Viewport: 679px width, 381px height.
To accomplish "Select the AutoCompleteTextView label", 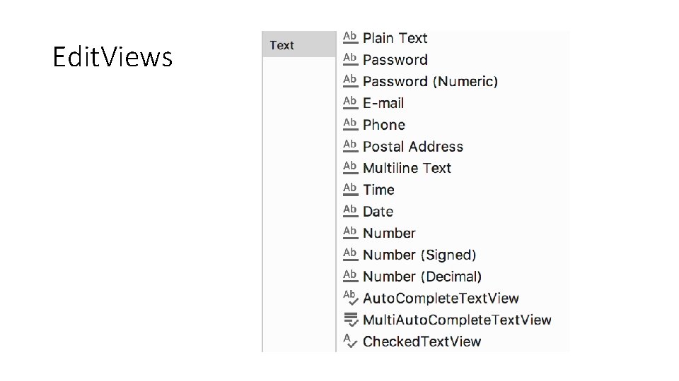I will pos(441,298).
